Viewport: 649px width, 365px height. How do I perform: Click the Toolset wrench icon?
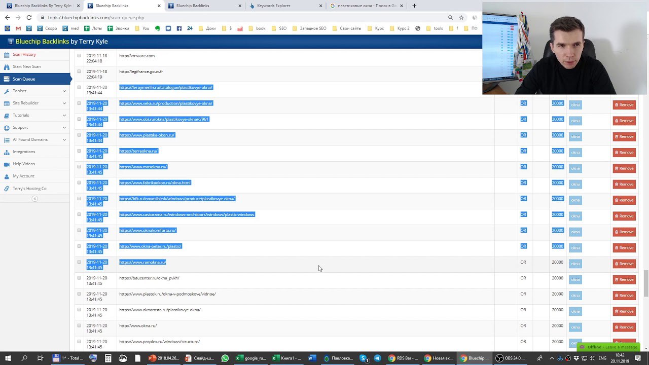(7, 91)
